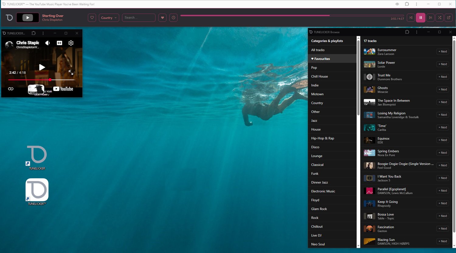Skip to the previous track
The image size is (456, 253).
[411, 18]
